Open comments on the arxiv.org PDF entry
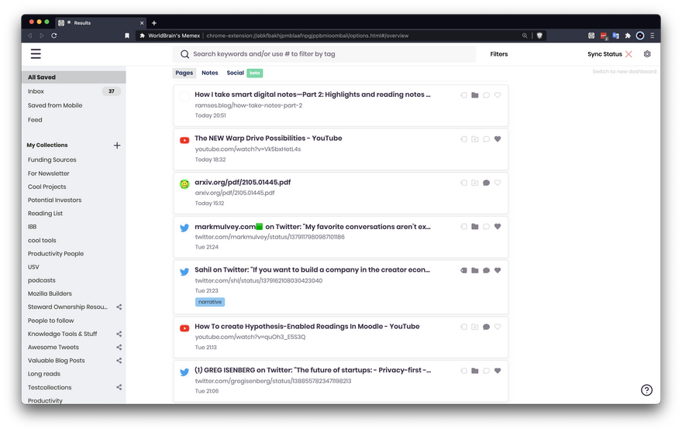 click(x=486, y=183)
